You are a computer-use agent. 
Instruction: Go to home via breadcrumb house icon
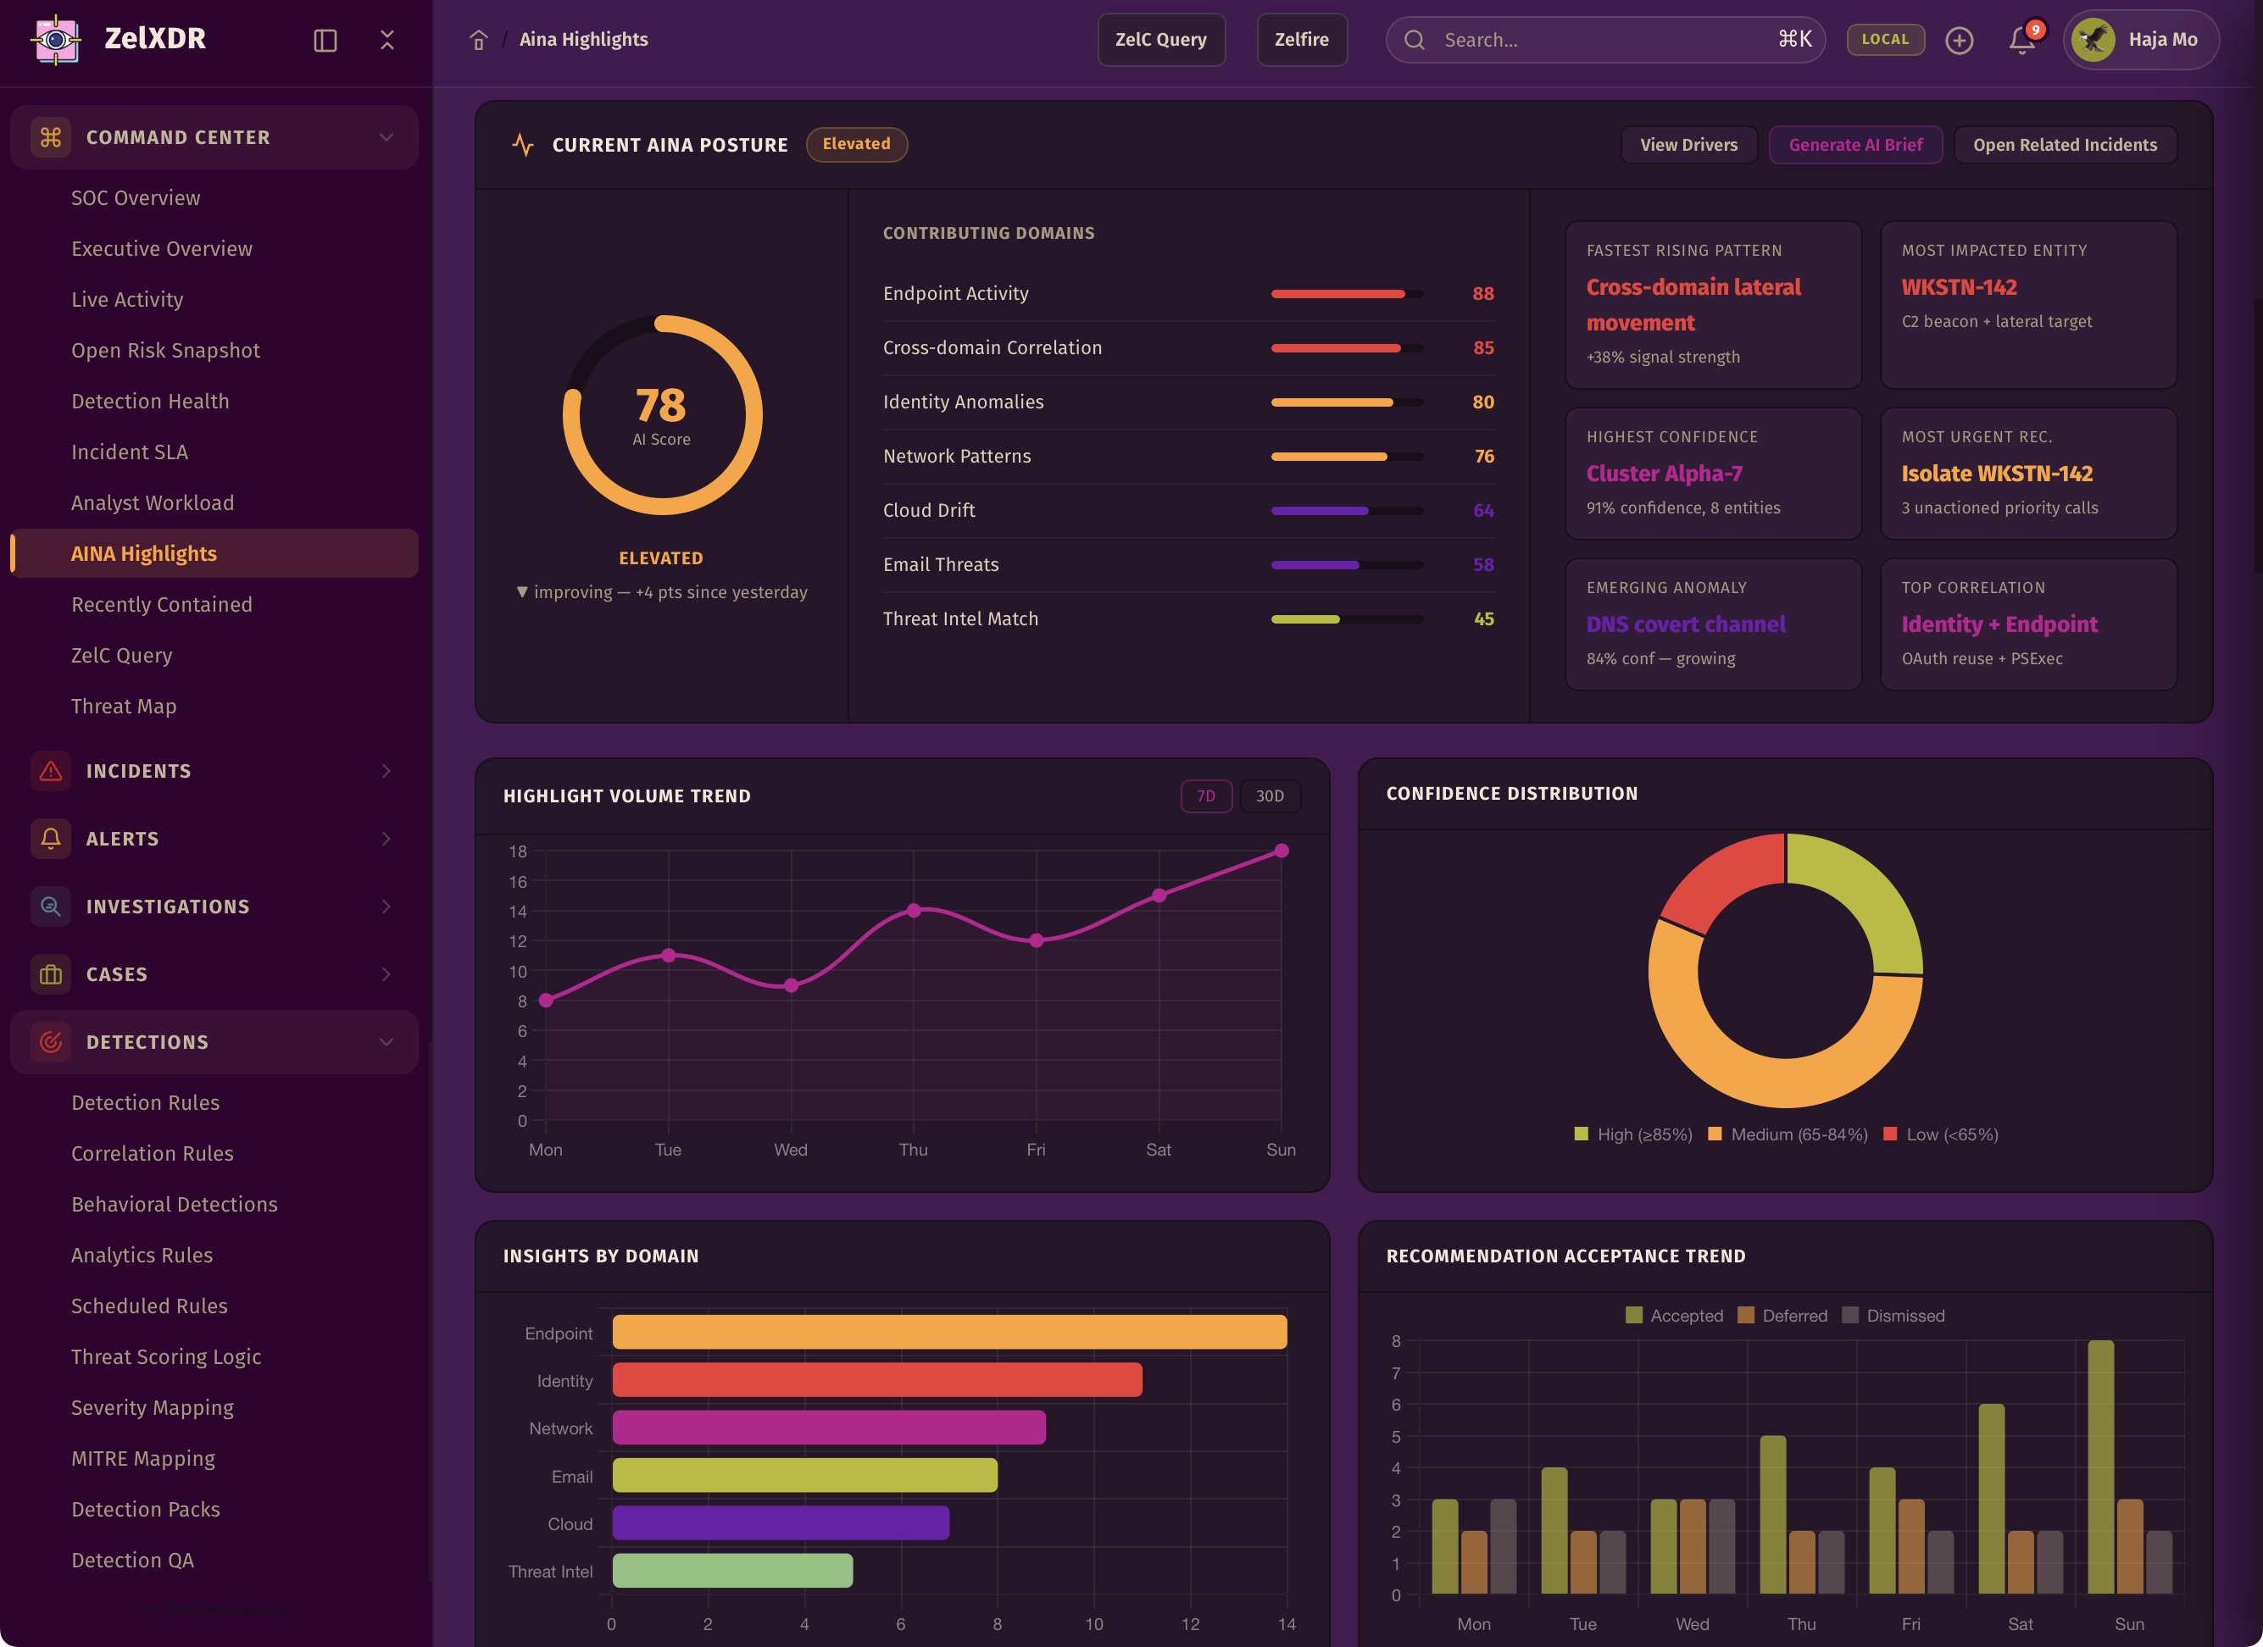coord(479,40)
